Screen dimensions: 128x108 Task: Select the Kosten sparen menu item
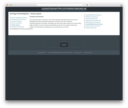click(16, 25)
